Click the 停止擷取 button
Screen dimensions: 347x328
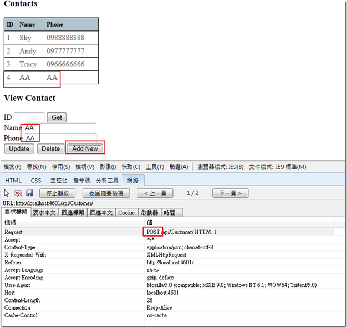pyautogui.click(x=57, y=193)
